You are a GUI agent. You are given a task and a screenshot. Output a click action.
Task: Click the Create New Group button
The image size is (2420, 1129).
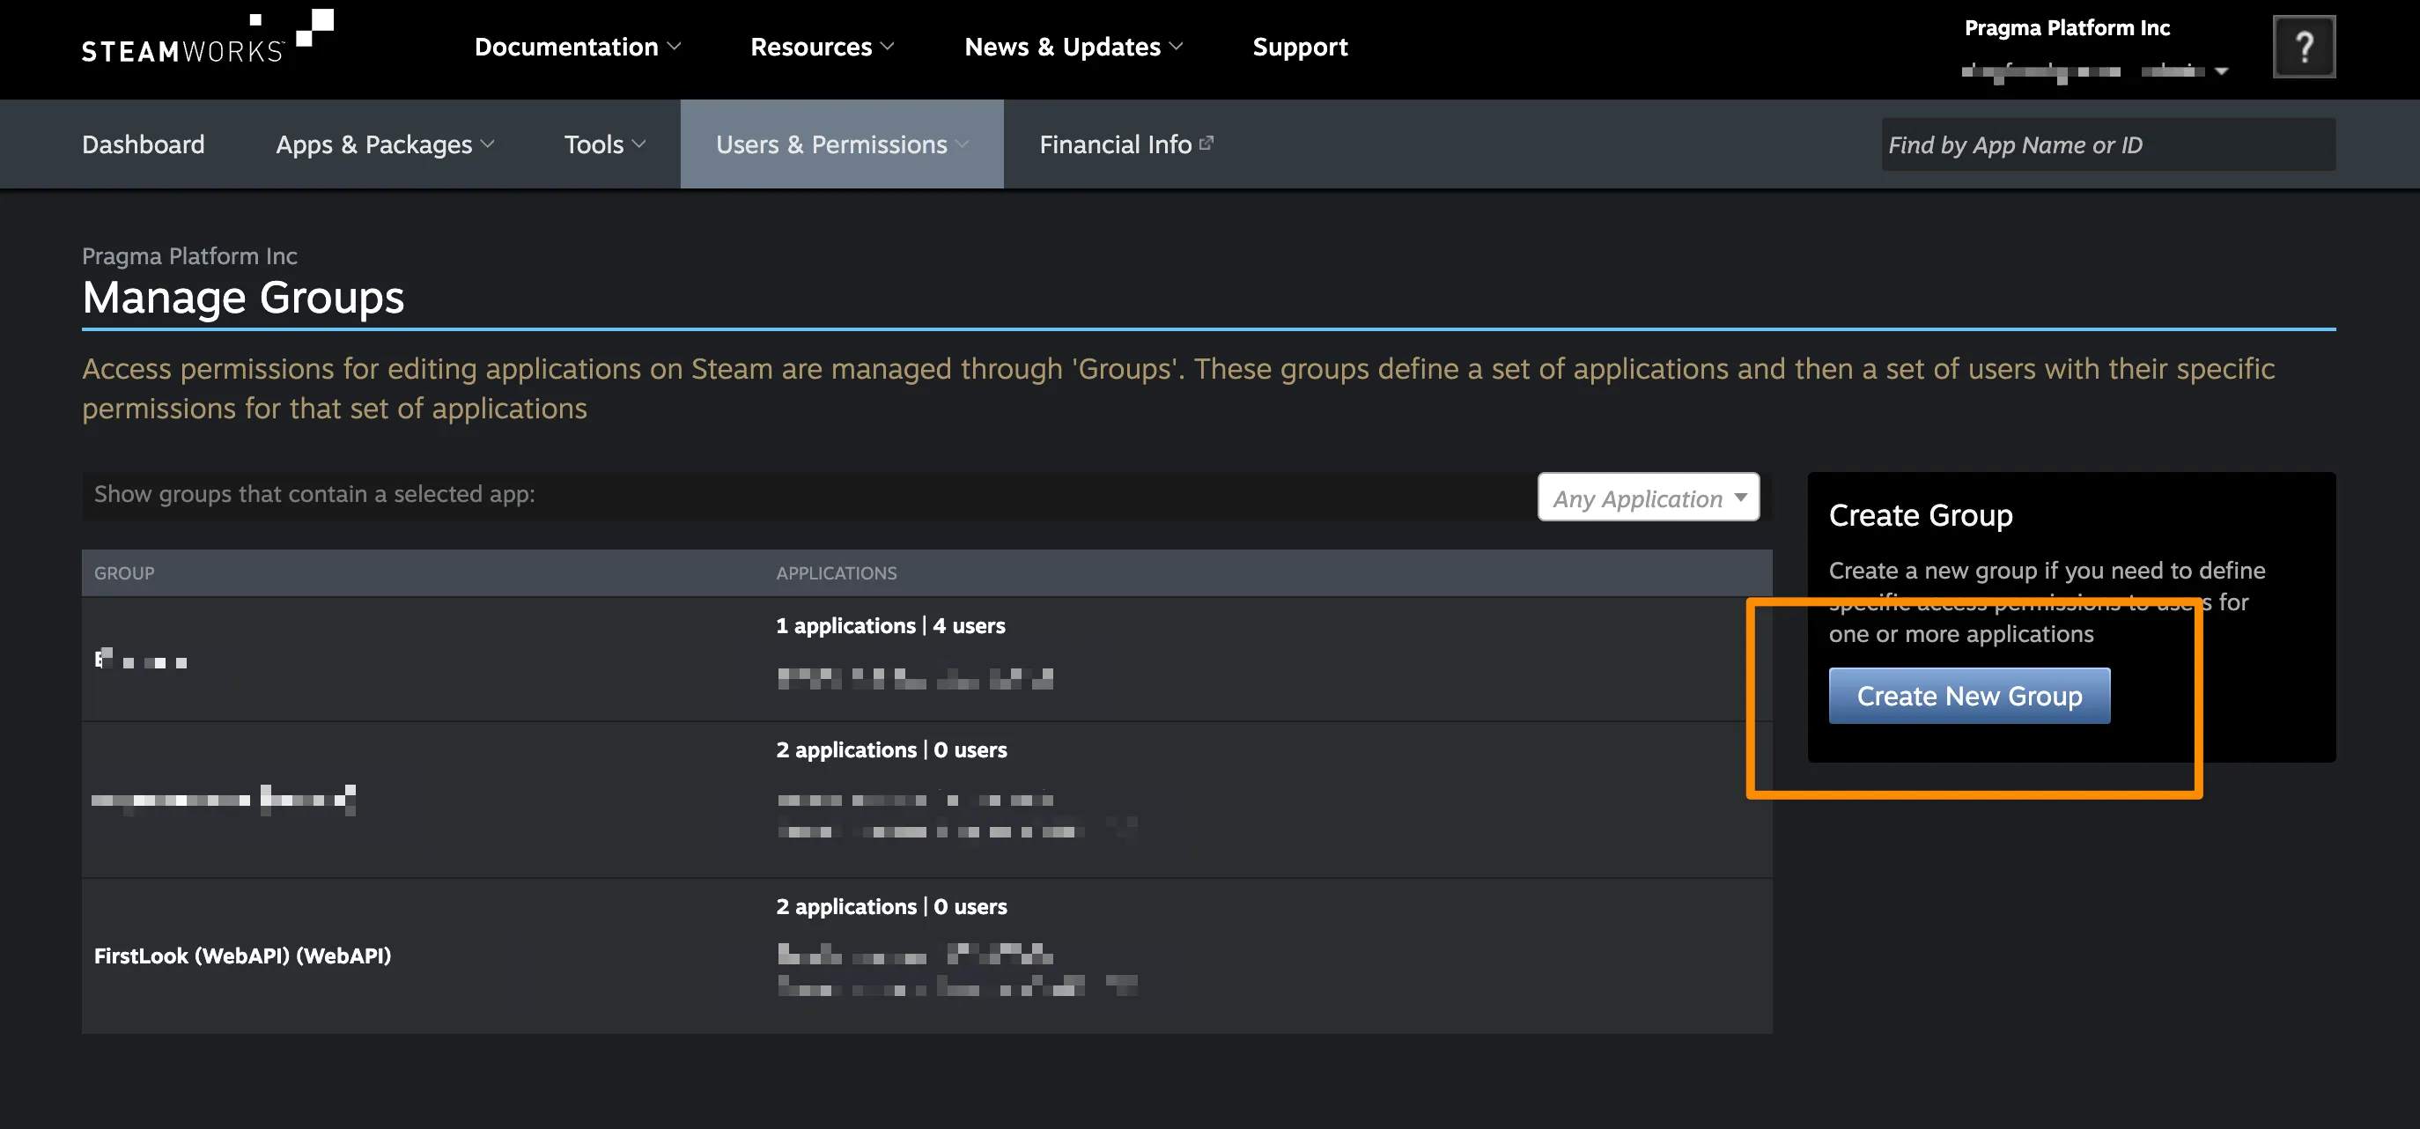pos(1969,696)
